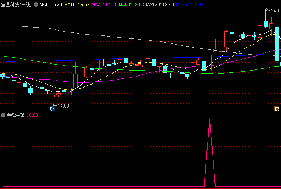Click the 金麟突破 indicator name

click(16, 115)
